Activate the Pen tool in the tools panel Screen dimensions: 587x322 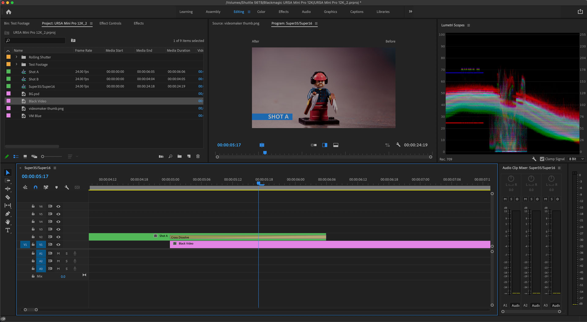coord(8,214)
